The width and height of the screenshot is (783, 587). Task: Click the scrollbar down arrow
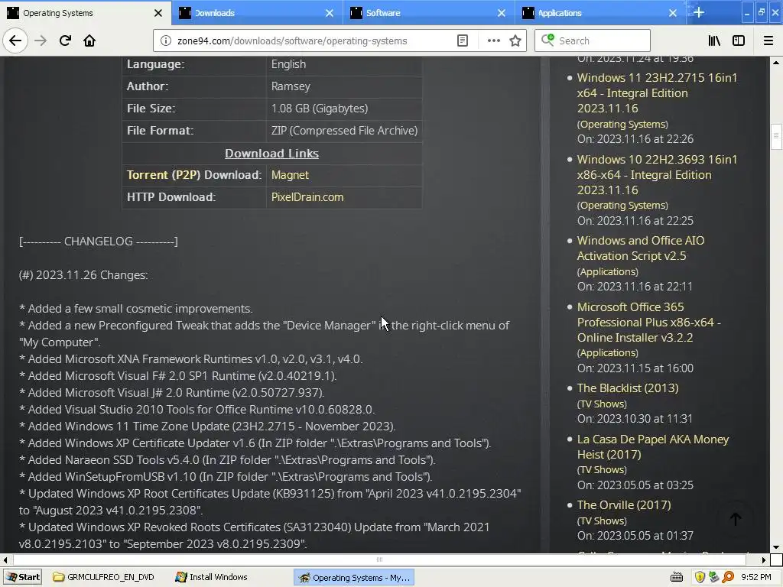pos(776,547)
